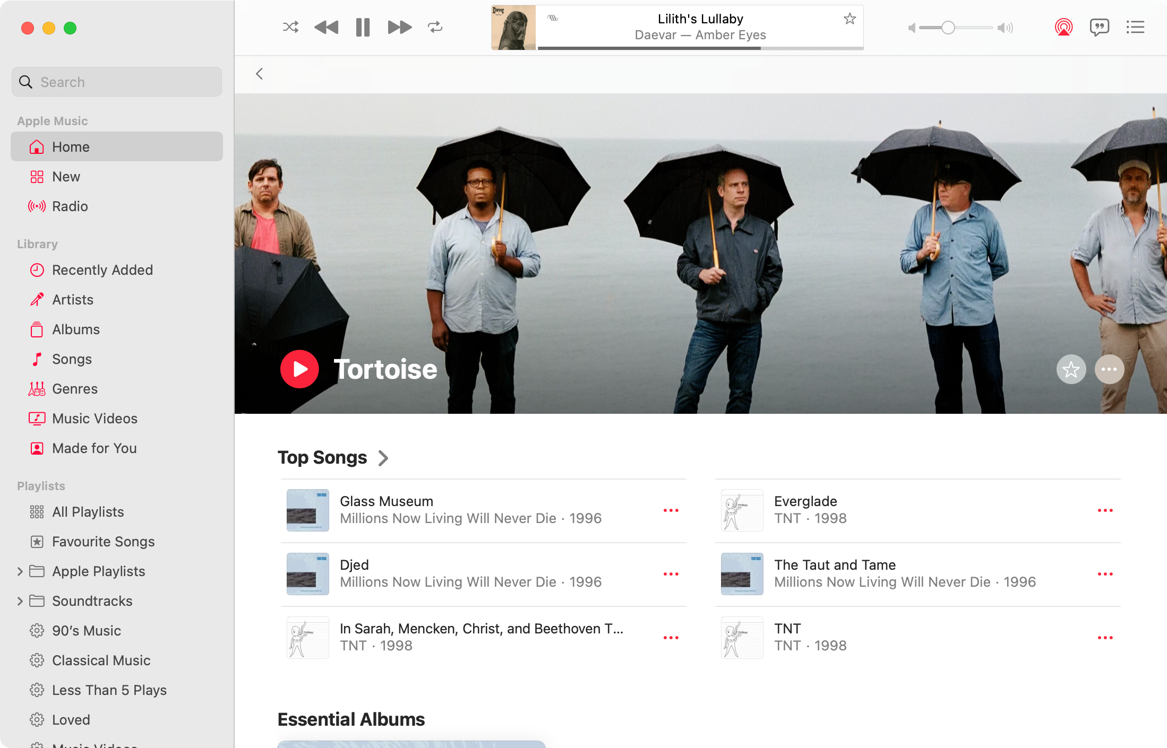
Task: Select the song In Sarah, Mencken, Christ, and Beethoven
Action: point(483,638)
